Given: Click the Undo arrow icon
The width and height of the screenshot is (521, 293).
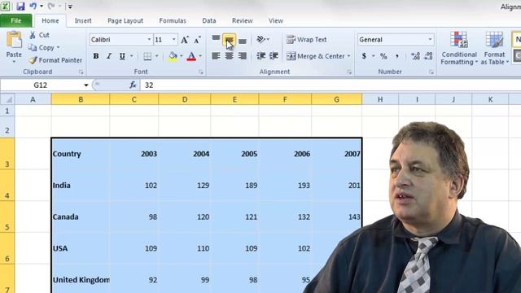Looking at the screenshot, I should pyautogui.click(x=33, y=6).
